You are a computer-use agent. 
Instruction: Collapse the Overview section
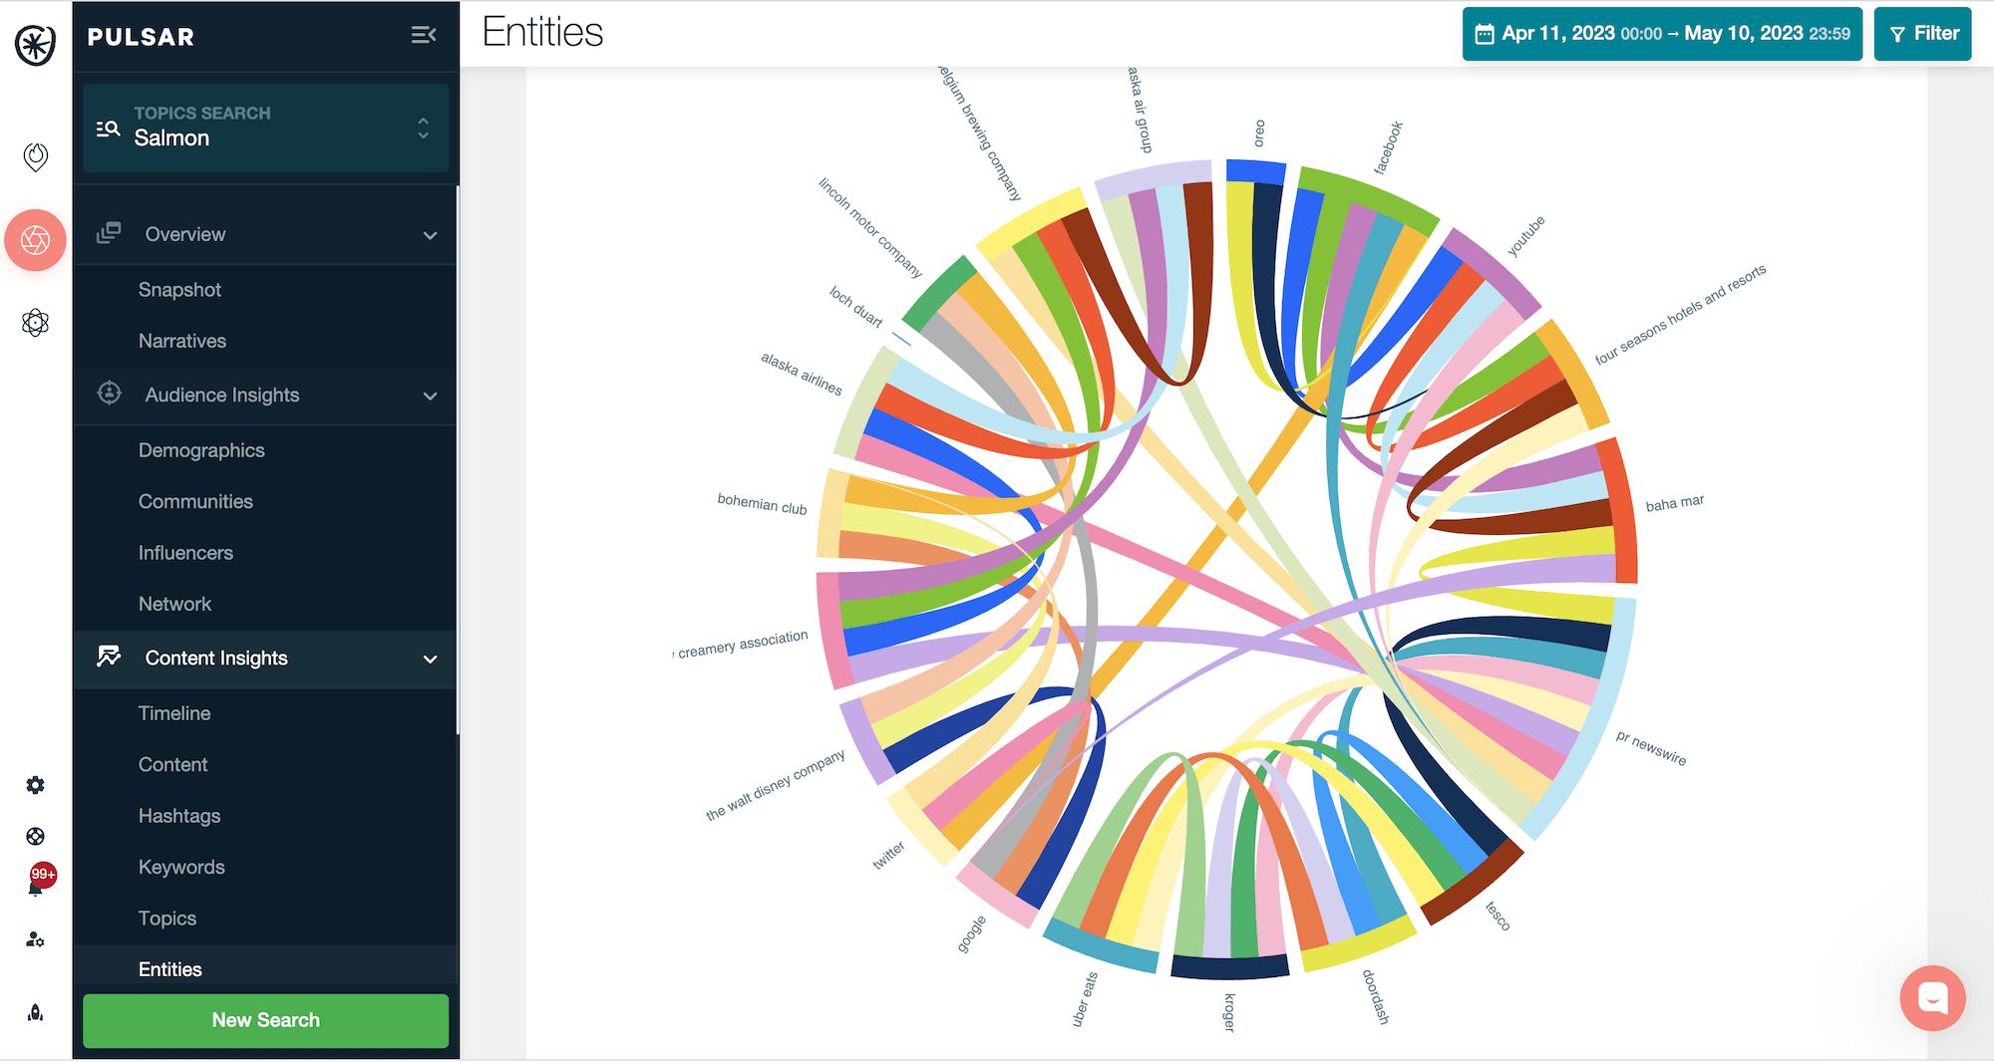(430, 235)
